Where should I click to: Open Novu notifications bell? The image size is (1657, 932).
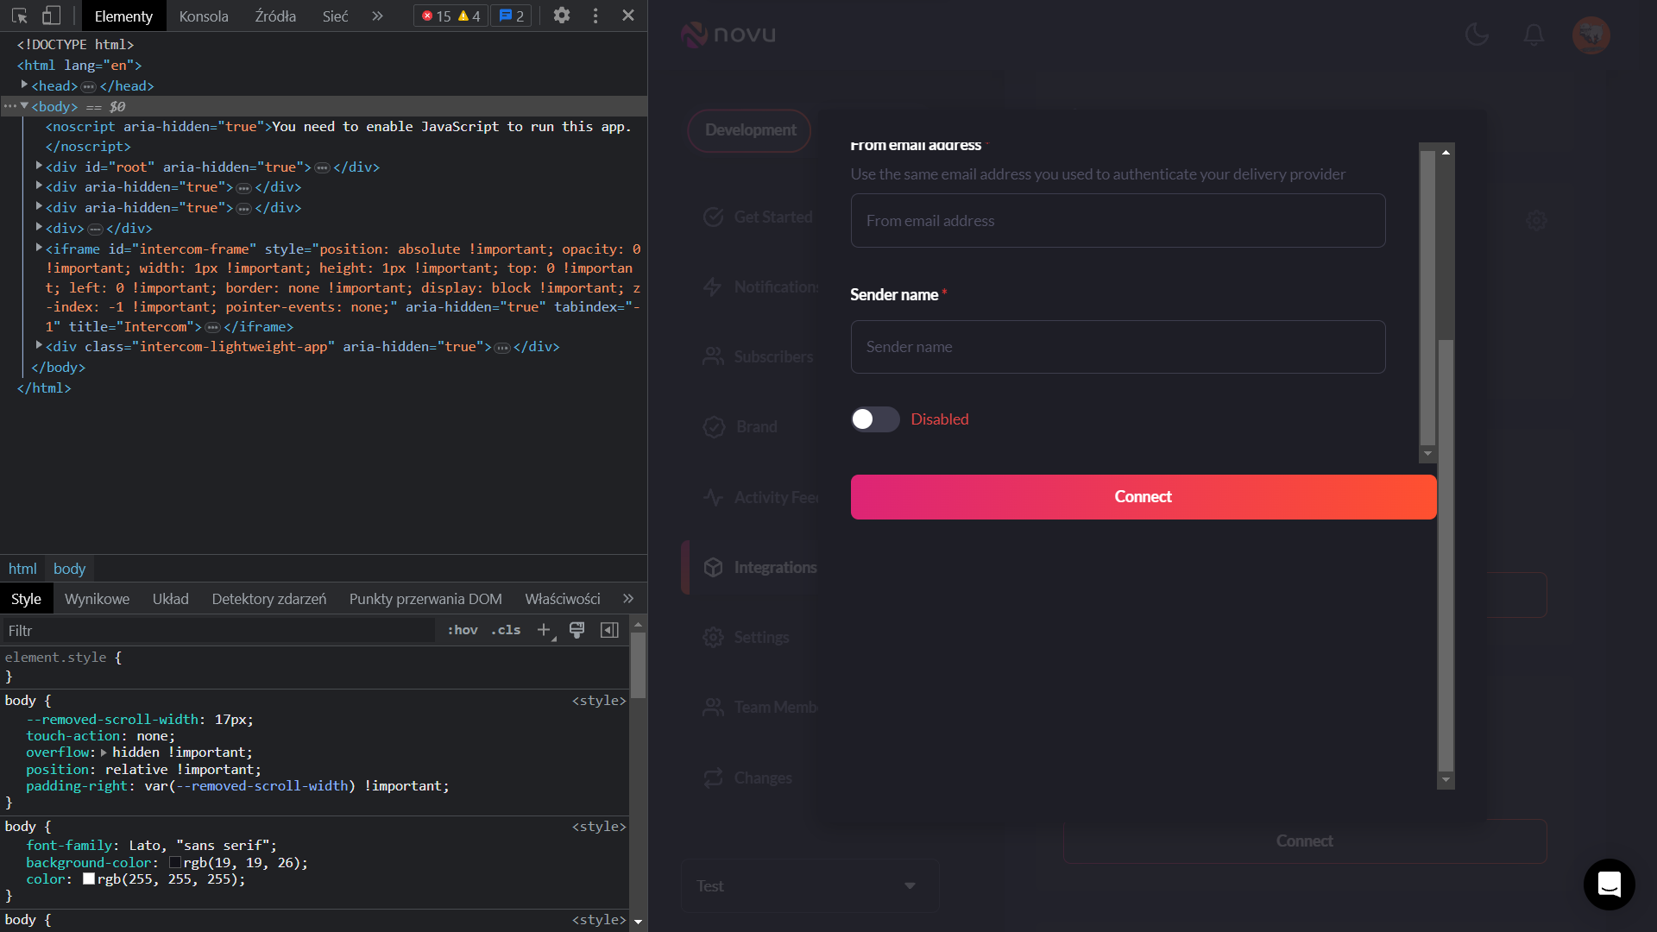[x=1534, y=35]
